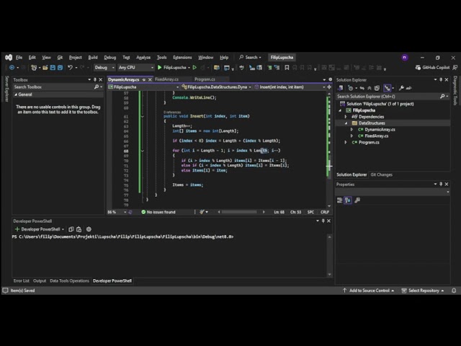
Task: Switch to the Error List tab
Action: 22,280
